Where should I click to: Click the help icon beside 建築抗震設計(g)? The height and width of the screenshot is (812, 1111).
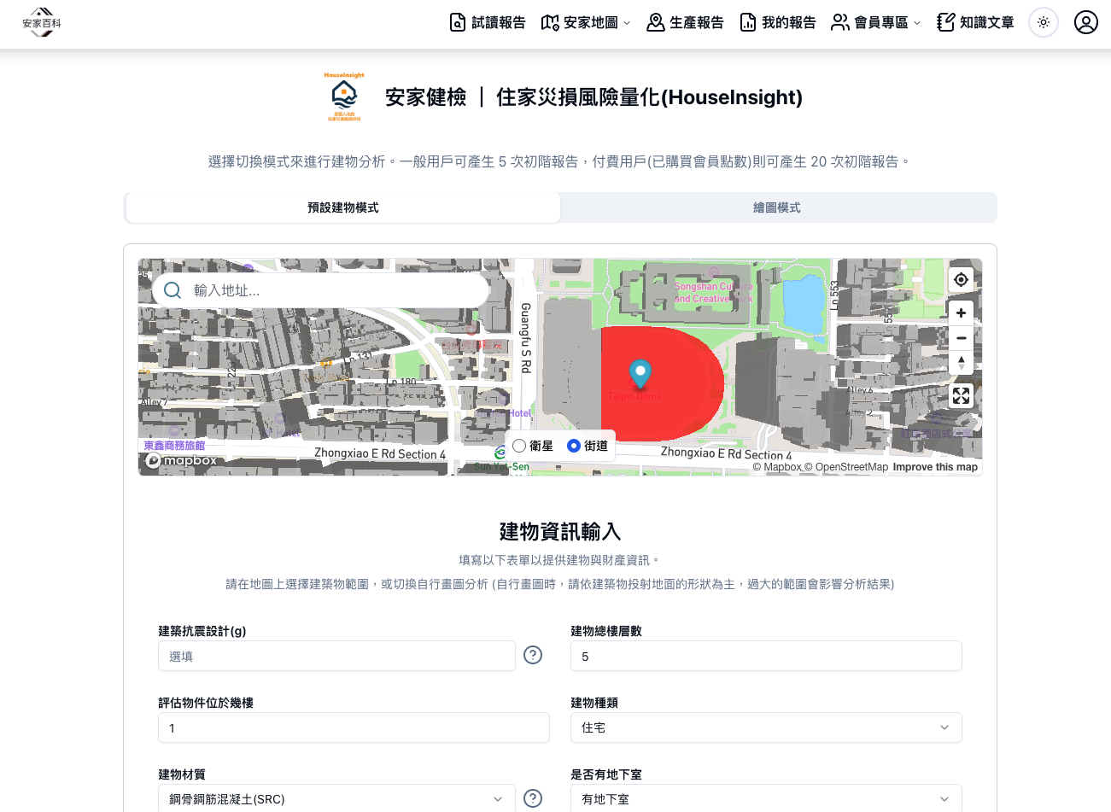coord(533,655)
